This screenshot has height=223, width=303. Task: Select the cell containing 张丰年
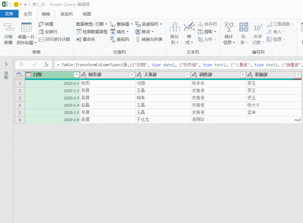[219, 83]
